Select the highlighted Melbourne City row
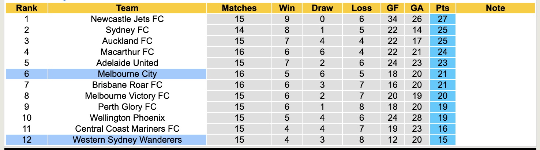This screenshot has height=150, width=540. pyautogui.click(x=127, y=74)
